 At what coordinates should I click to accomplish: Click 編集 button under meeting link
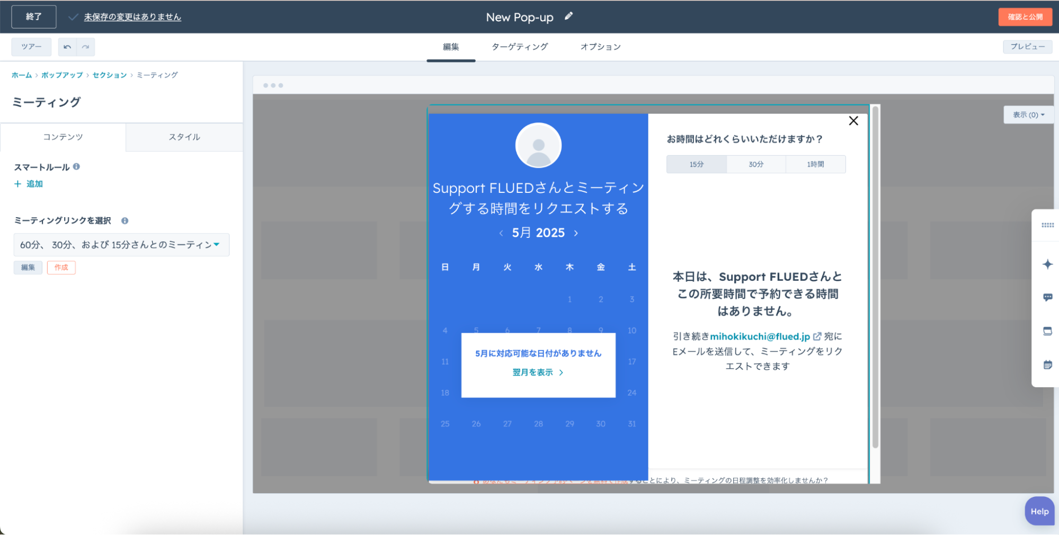pyautogui.click(x=28, y=267)
